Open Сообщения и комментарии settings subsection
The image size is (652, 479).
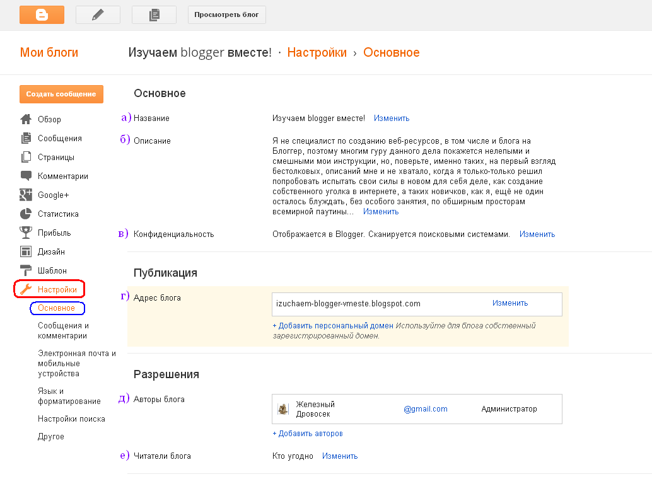[63, 330]
